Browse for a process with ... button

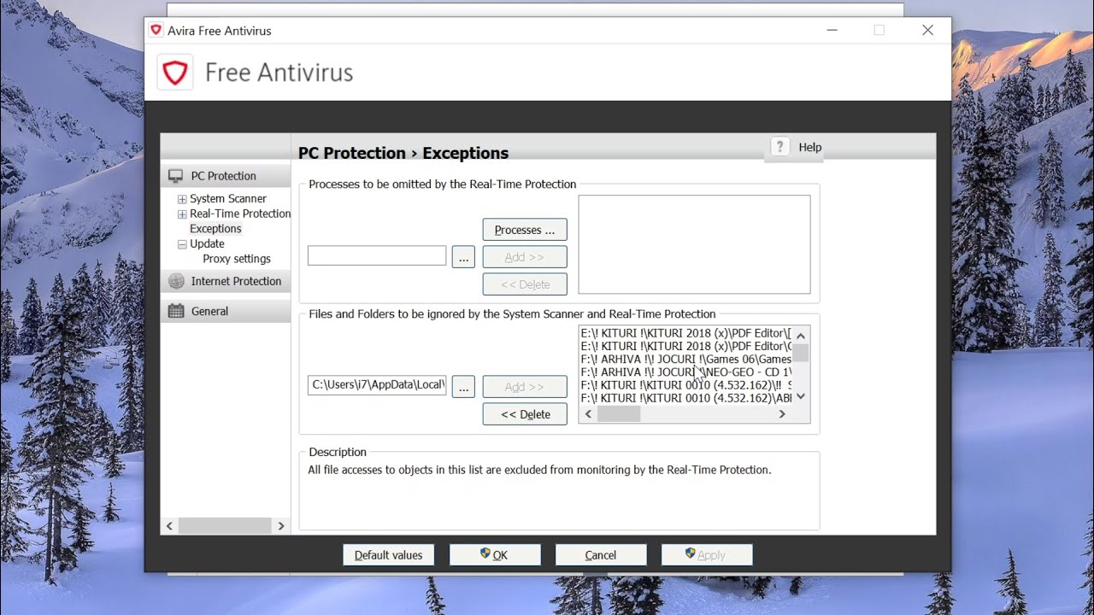(463, 257)
